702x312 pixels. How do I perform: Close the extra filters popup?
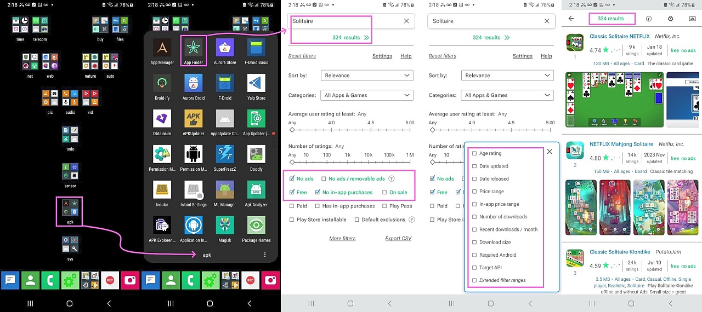(x=550, y=152)
